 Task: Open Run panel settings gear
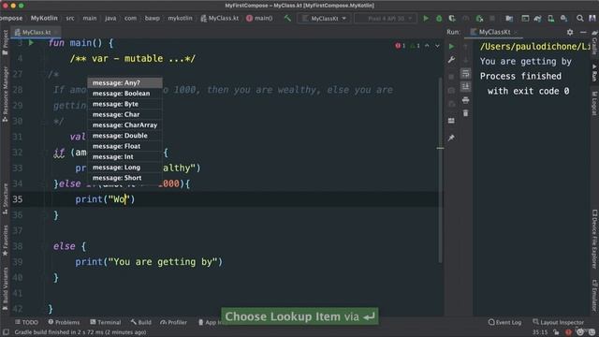570,32
